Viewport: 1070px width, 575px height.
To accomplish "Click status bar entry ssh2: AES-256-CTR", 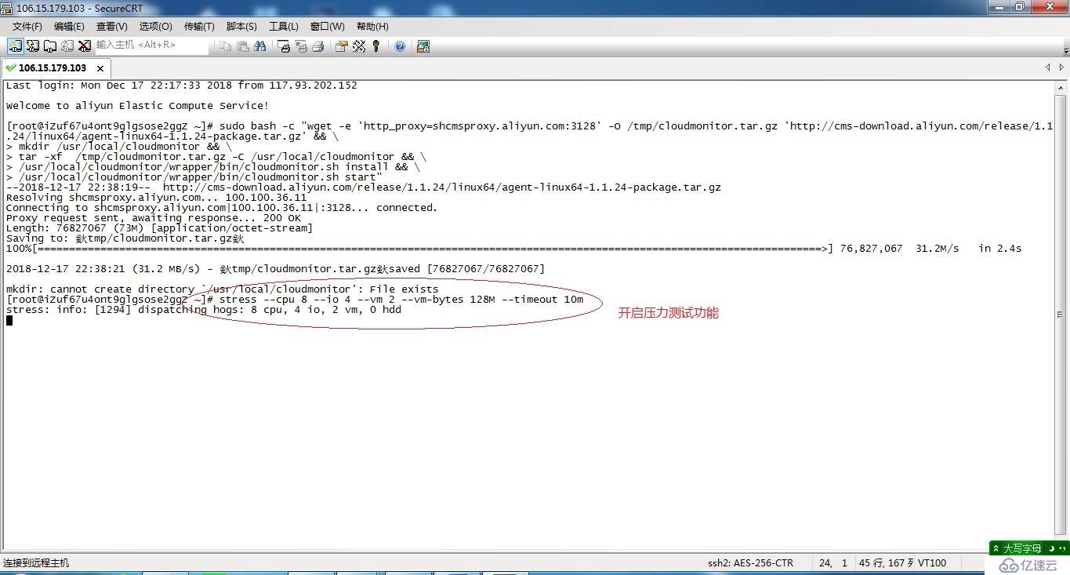I will [750, 563].
